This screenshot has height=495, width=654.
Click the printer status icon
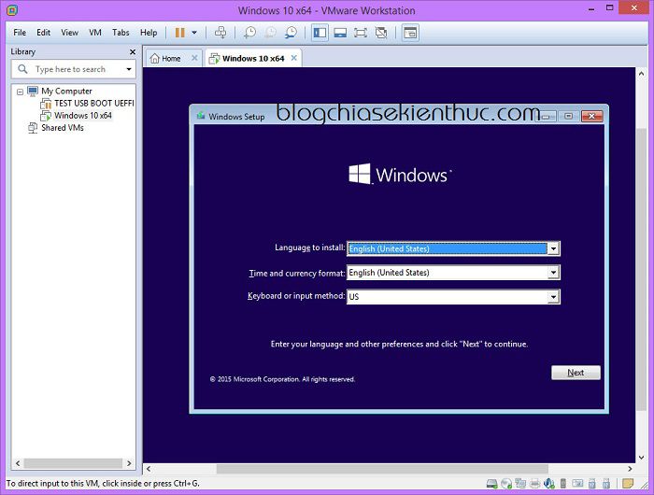pos(534,484)
